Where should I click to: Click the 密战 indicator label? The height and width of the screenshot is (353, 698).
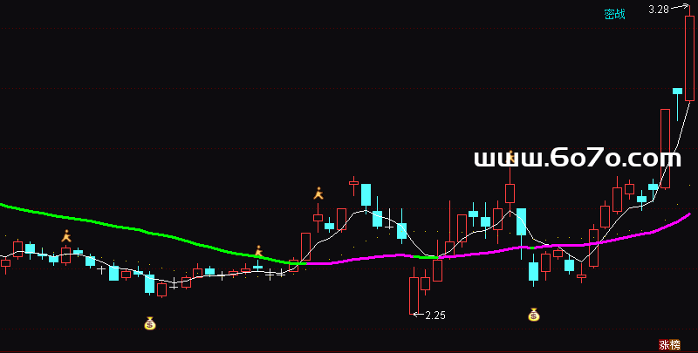pyautogui.click(x=614, y=14)
